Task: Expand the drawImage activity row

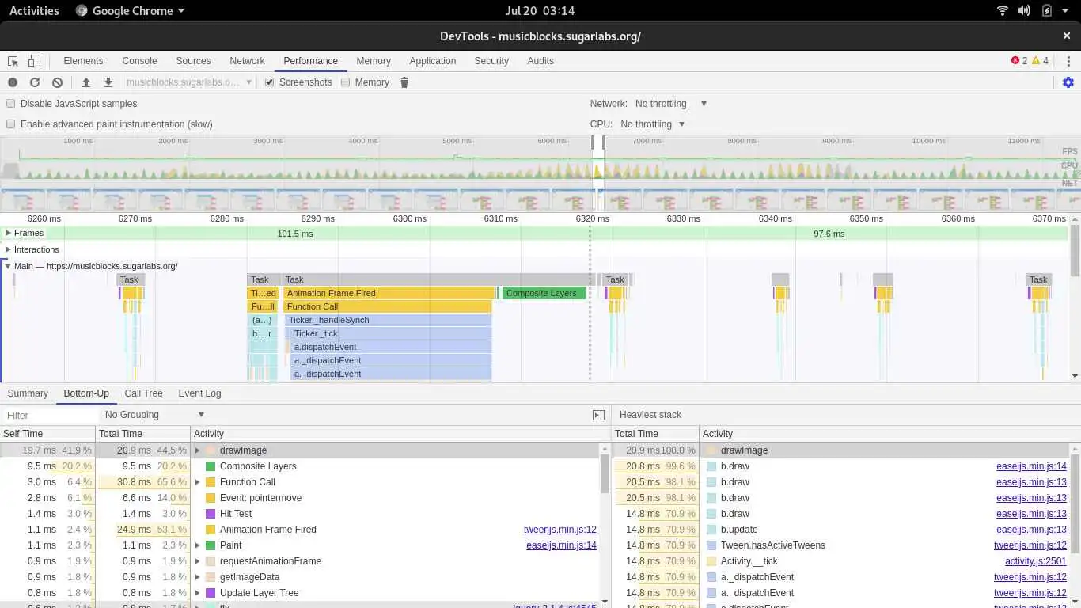Action: tap(198, 450)
